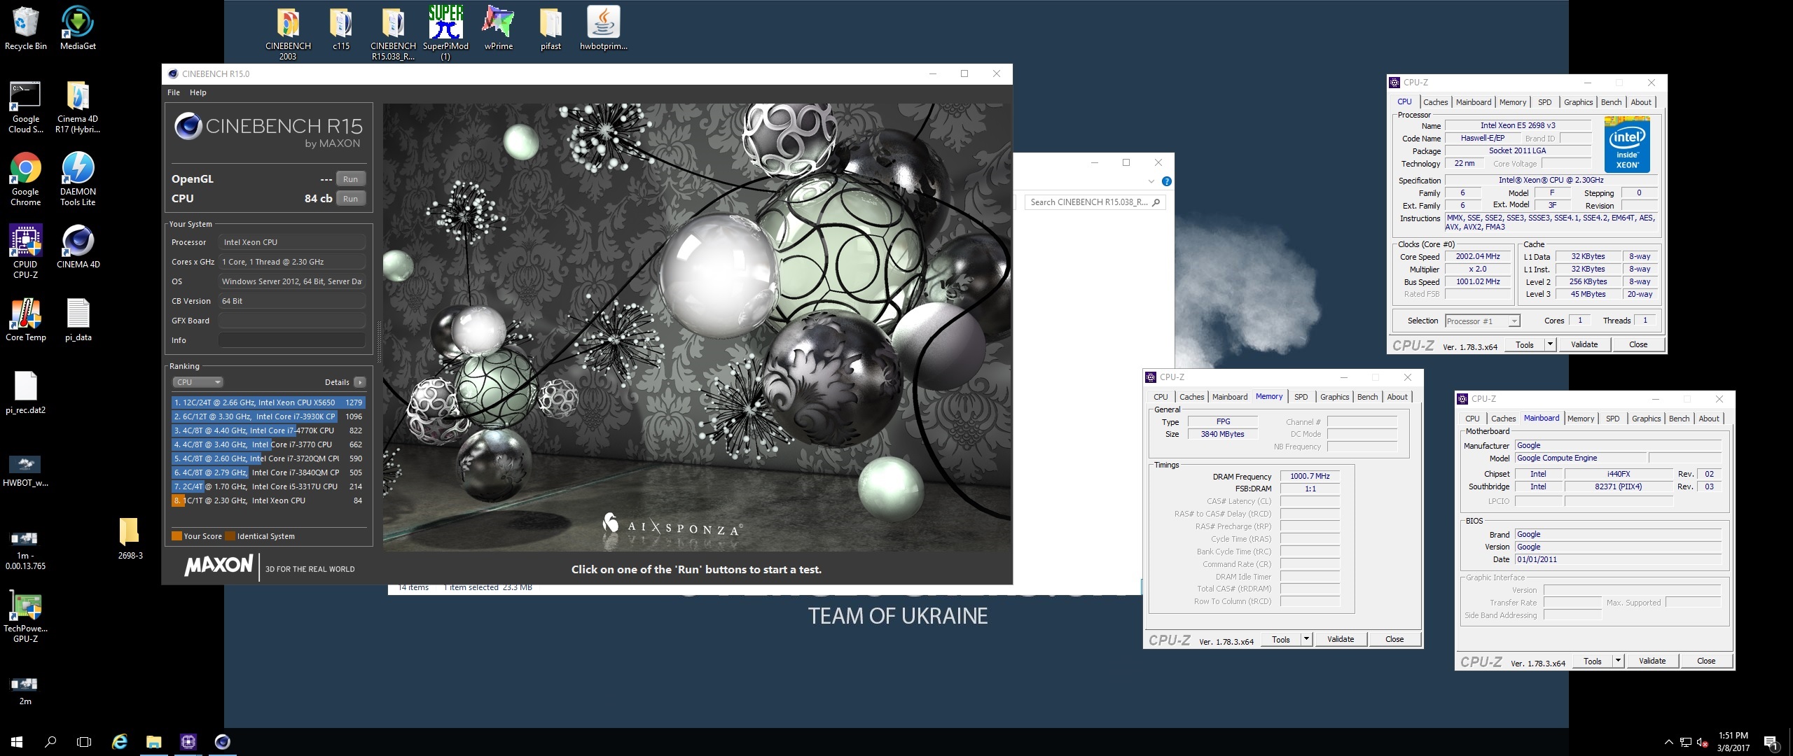Open the Action Center notifications icon
This screenshot has height=756, width=1793.
pyautogui.click(x=1771, y=742)
